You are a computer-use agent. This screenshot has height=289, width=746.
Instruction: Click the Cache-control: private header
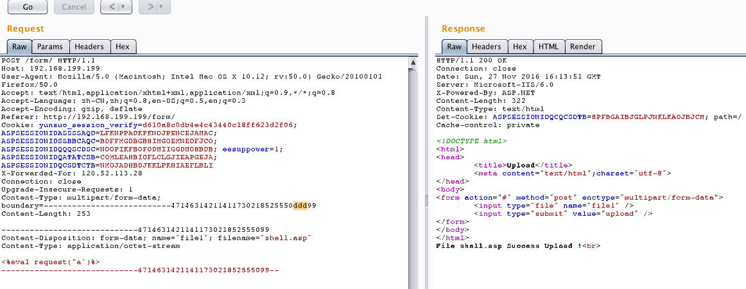tap(488, 125)
